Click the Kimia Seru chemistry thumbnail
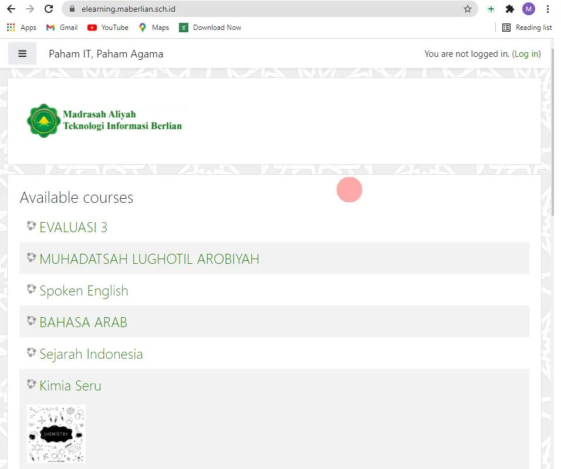Image resolution: width=561 pixels, height=469 pixels. tap(56, 434)
